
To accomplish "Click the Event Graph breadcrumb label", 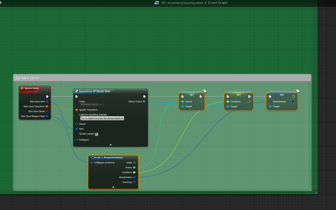I will [217, 3].
